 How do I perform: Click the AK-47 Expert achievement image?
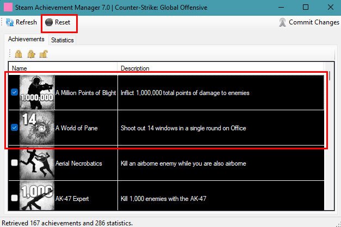tap(37, 196)
